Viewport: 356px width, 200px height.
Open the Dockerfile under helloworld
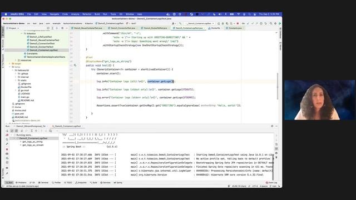(26, 87)
